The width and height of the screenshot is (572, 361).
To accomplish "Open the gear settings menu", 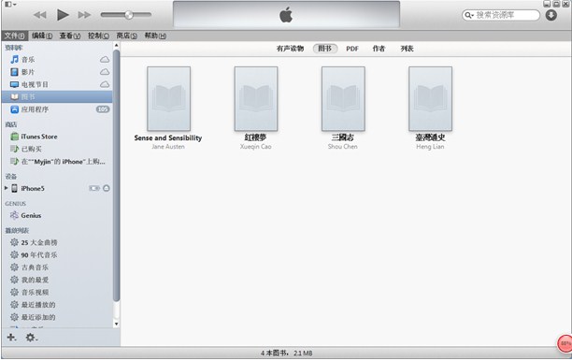I will (31, 338).
